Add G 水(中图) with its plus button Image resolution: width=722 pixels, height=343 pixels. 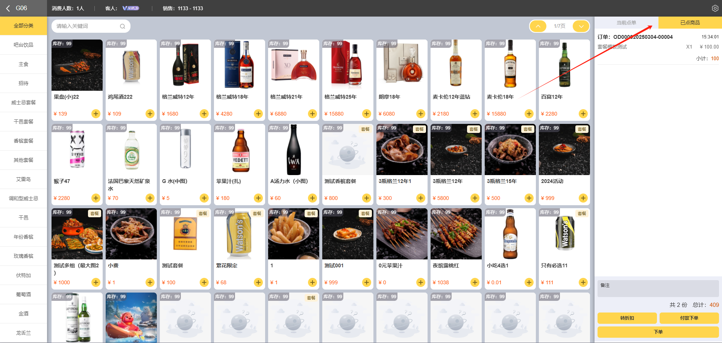point(204,198)
